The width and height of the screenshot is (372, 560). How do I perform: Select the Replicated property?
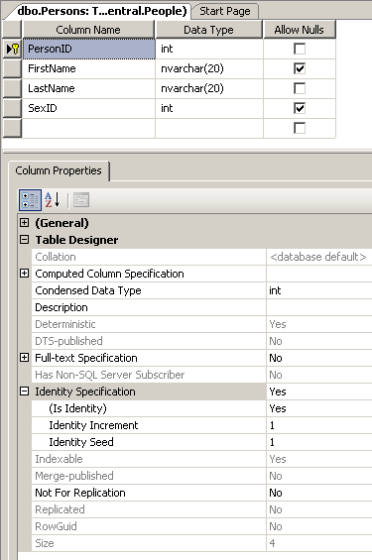tap(149, 509)
